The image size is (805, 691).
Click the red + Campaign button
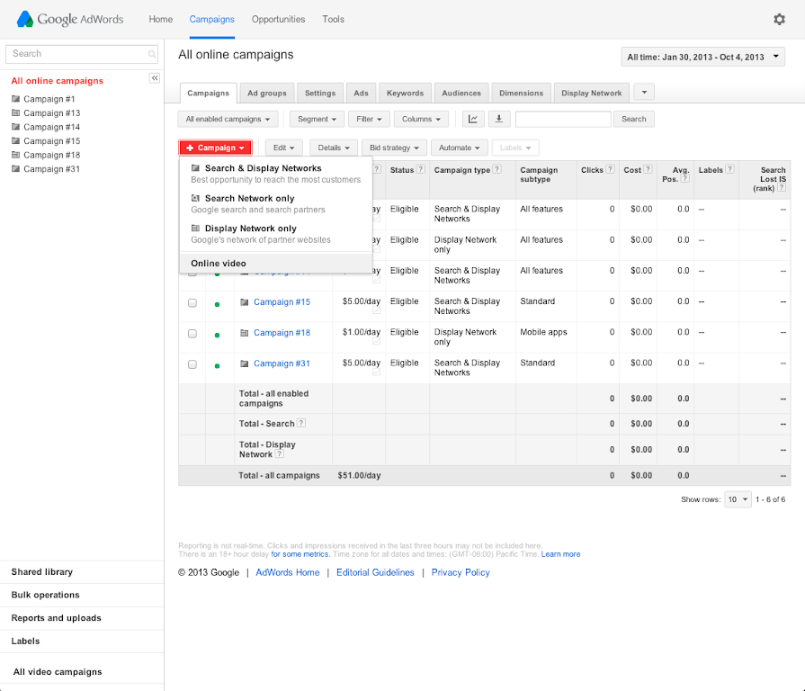[216, 148]
